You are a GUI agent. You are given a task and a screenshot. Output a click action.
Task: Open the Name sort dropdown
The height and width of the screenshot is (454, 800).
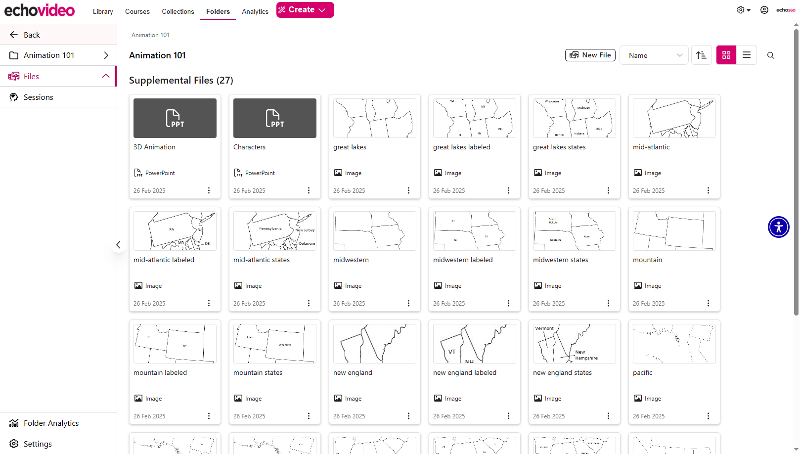(654, 55)
